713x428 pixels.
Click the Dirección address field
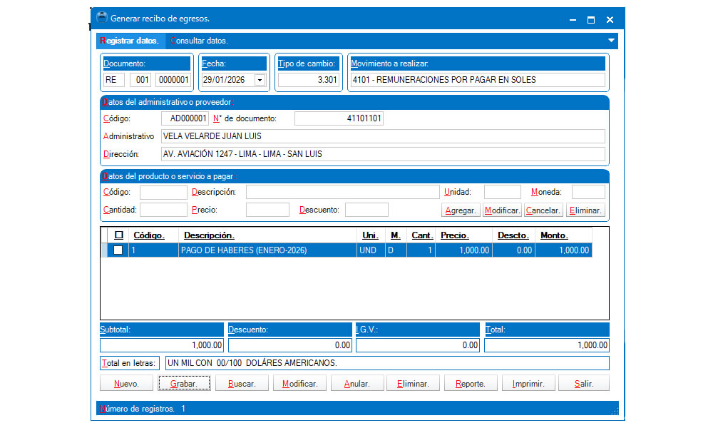click(383, 154)
